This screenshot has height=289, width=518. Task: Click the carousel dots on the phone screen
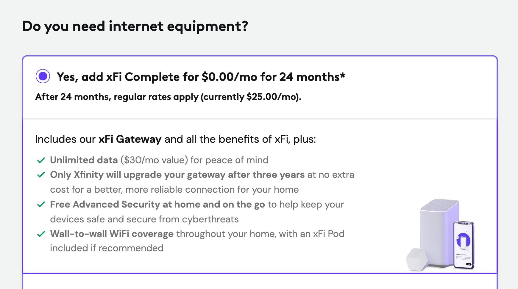(x=457, y=264)
